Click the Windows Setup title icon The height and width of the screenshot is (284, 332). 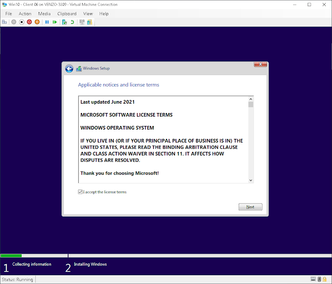pos(79,68)
